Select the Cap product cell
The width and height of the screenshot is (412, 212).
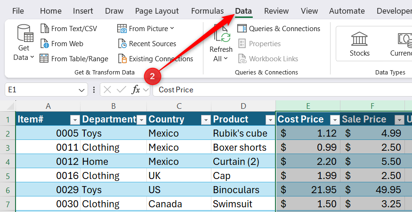point(243,175)
